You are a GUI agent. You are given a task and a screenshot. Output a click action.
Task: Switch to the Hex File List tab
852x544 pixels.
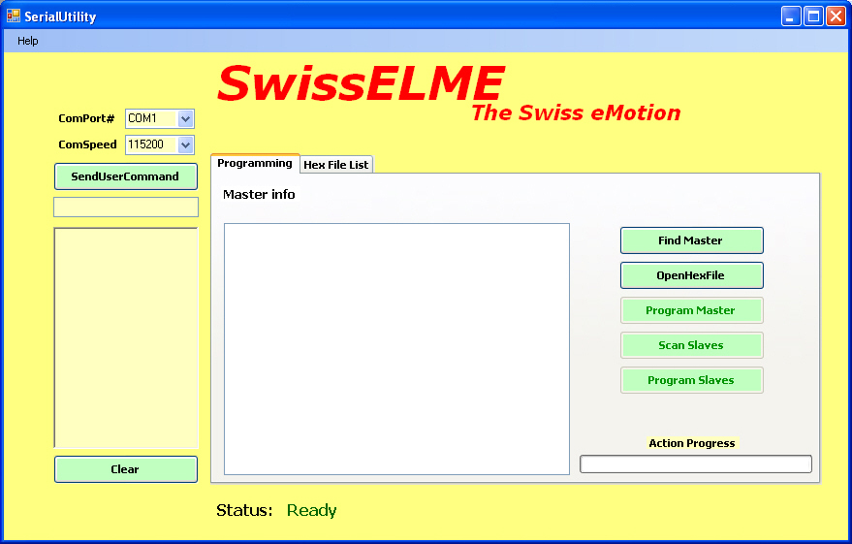[335, 165]
